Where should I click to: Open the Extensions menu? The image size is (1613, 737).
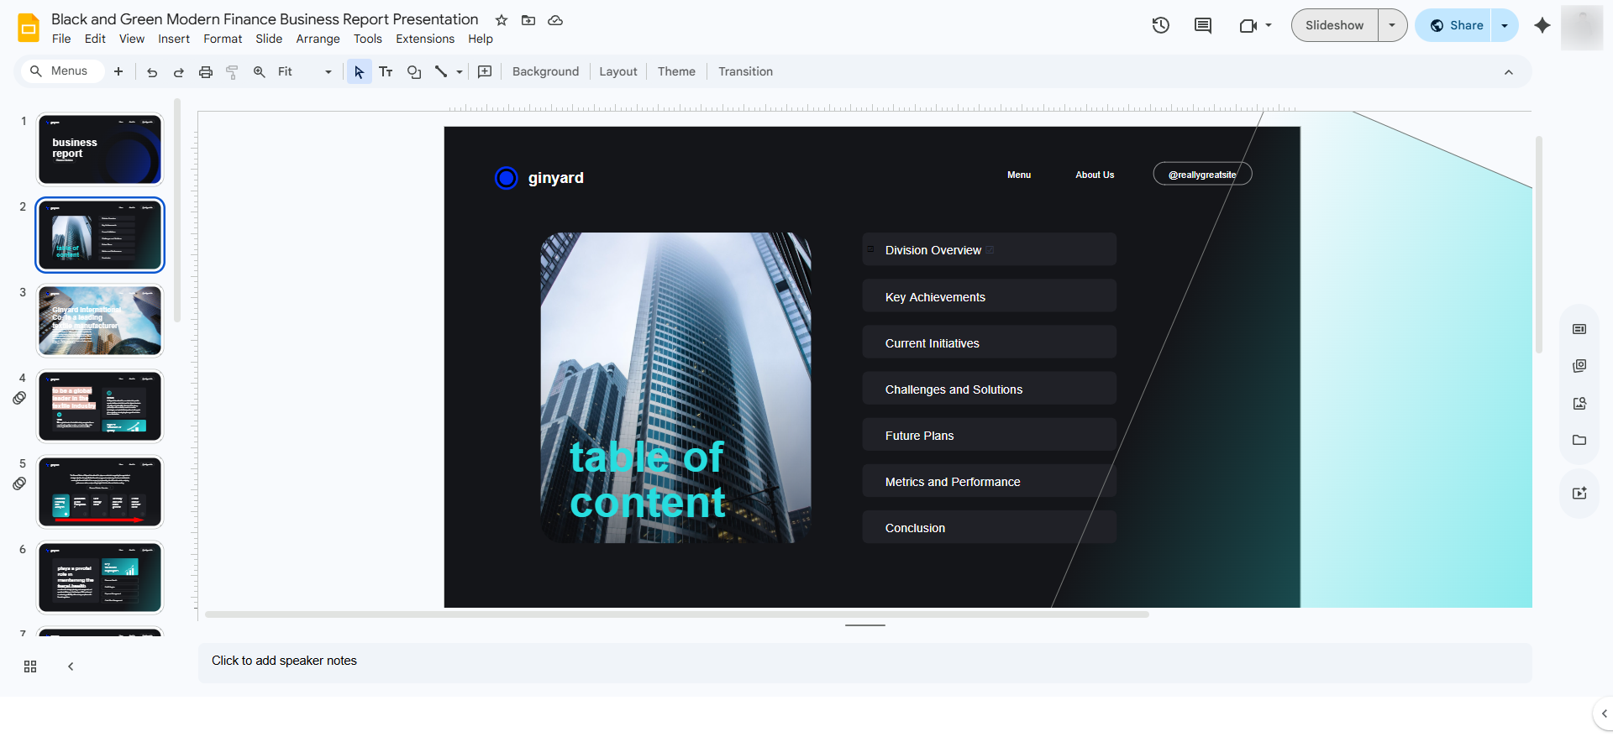[x=425, y=39]
